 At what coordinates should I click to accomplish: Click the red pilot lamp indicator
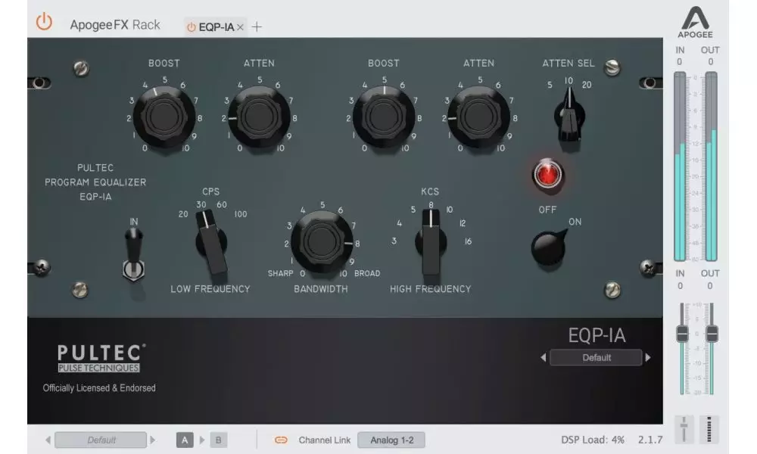[x=547, y=174]
